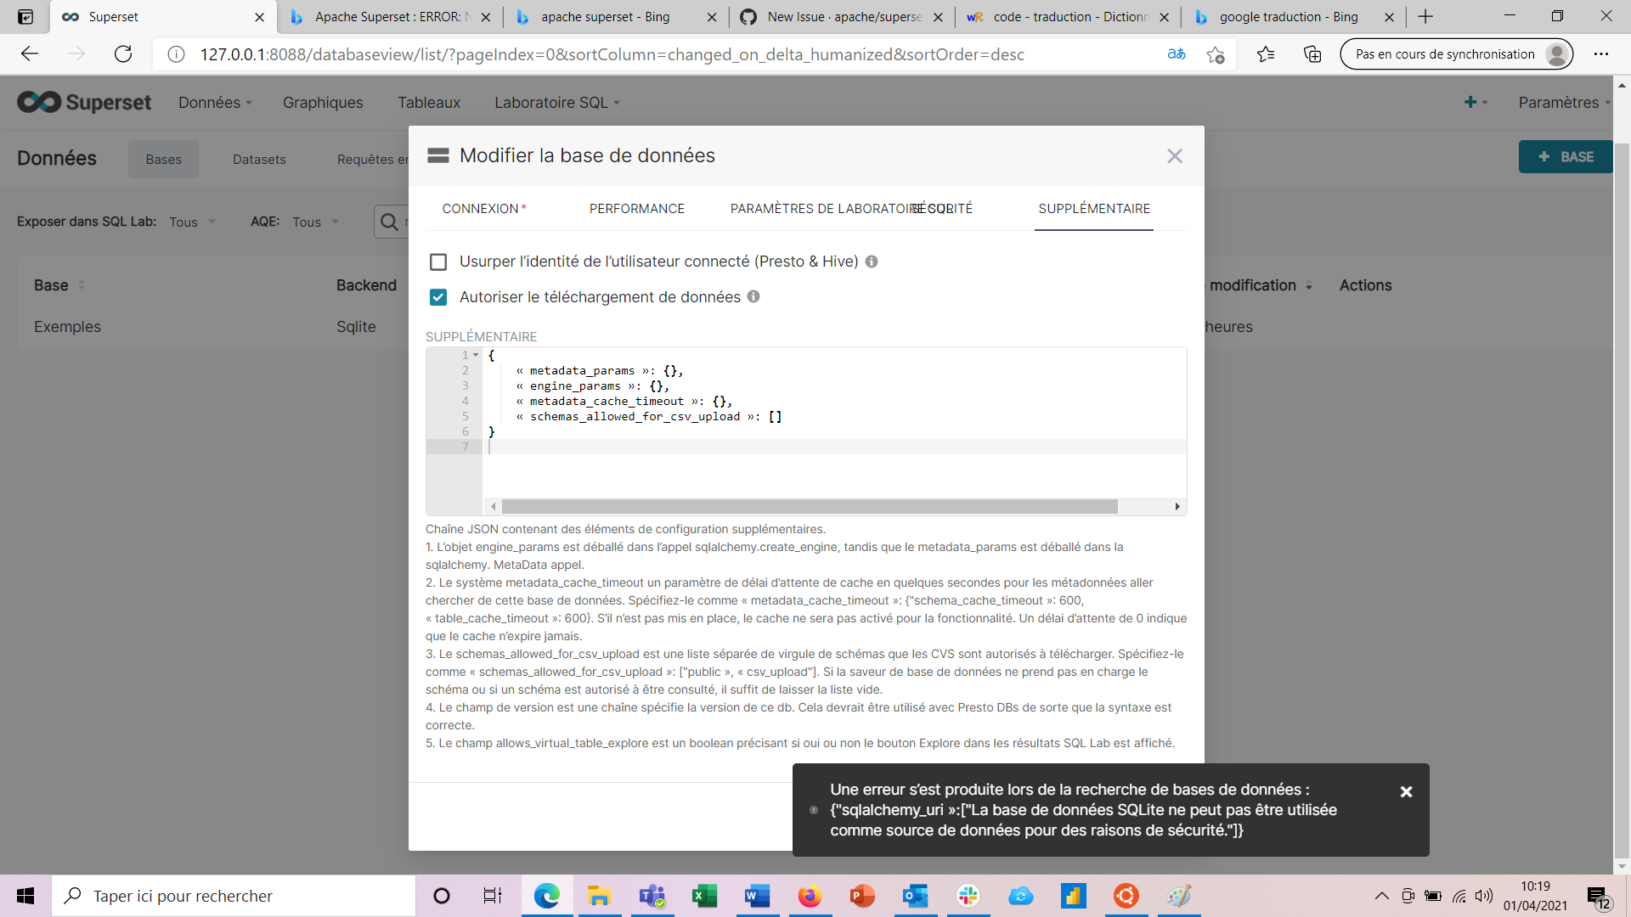Click the translate page icon in address bar
The image size is (1631, 917).
click(1177, 54)
